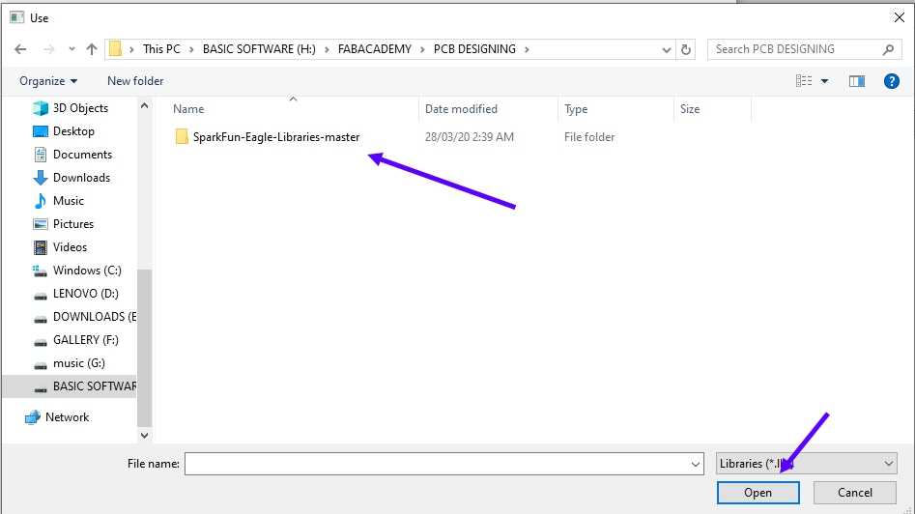Click the File name input field
The height and width of the screenshot is (514, 915).
click(437, 464)
